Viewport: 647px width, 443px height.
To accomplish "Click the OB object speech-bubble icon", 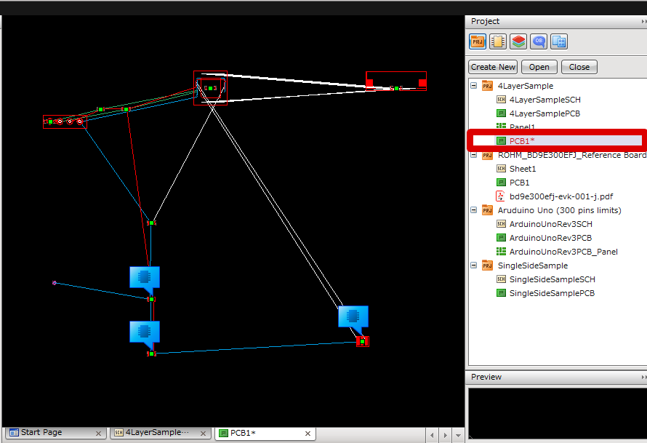I will pyautogui.click(x=539, y=41).
